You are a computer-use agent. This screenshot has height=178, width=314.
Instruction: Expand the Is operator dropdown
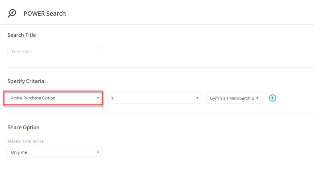click(x=154, y=98)
